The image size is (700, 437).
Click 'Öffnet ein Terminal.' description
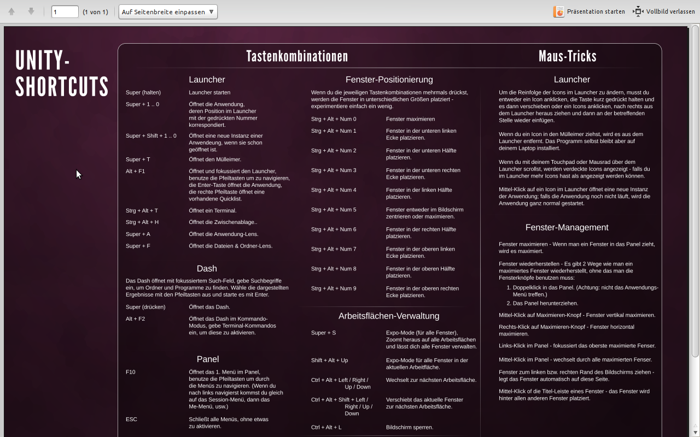213,210
